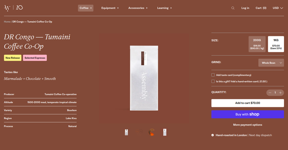Select the first coffee bag thumbnail
The width and height of the screenshot is (288, 150).
[126, 132]
